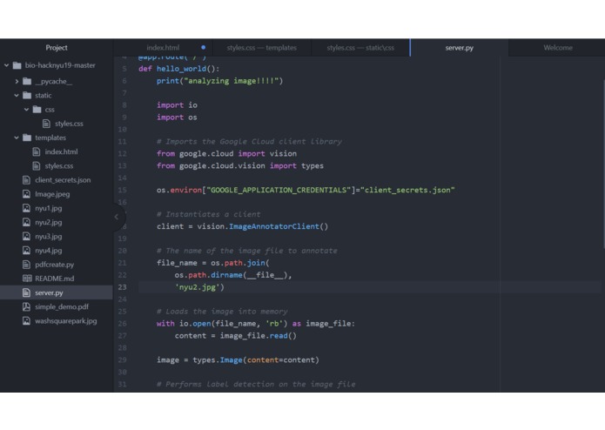Click line number 15 in gutter
This screenshot has height=430, width=605.
tap(123, 190)
